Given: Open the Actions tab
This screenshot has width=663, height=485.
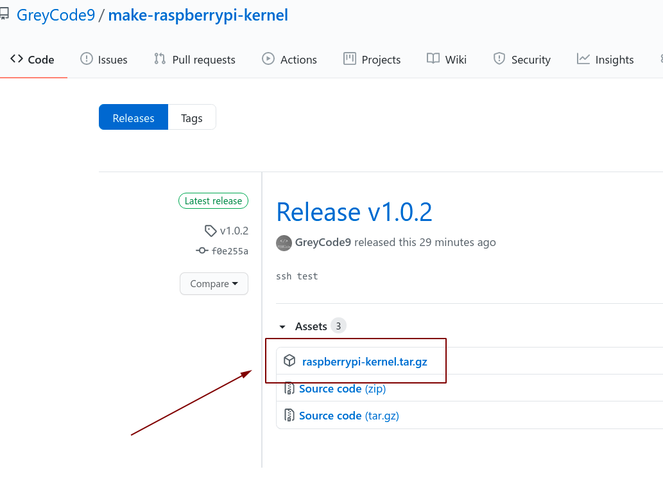Looking at the screenshot, I should click(x=289, y=60).
